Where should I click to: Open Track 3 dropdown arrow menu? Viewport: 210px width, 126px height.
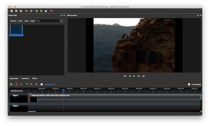click(x=11, y=106)
